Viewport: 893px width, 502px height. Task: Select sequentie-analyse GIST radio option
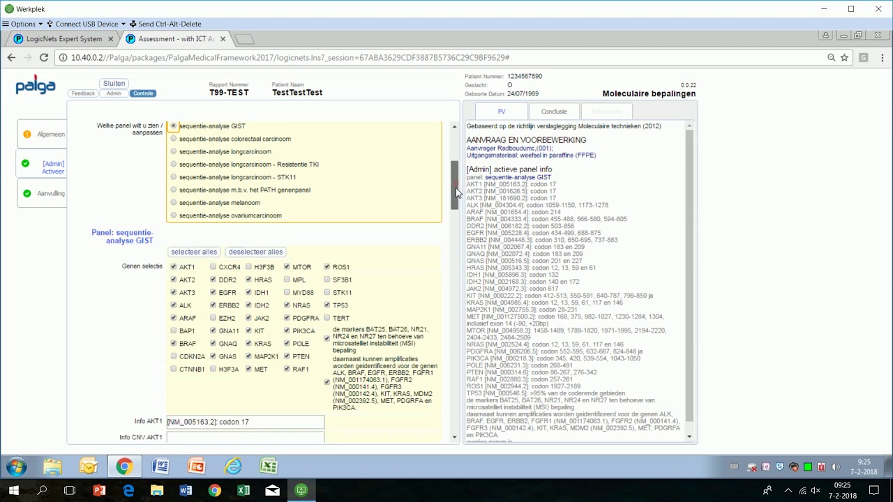pyautogui.click(x=174, y=126)
